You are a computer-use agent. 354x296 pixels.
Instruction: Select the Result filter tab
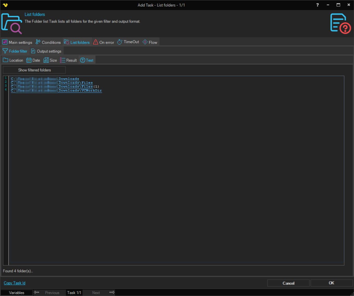click(x=68, y=60)
